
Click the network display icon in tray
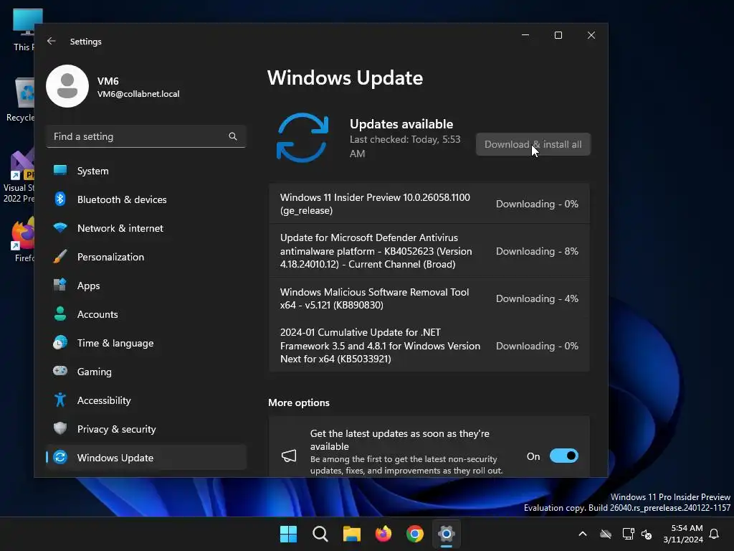628,534
